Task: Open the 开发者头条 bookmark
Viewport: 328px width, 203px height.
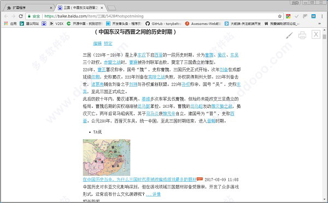Action: (x=124, y=23)
